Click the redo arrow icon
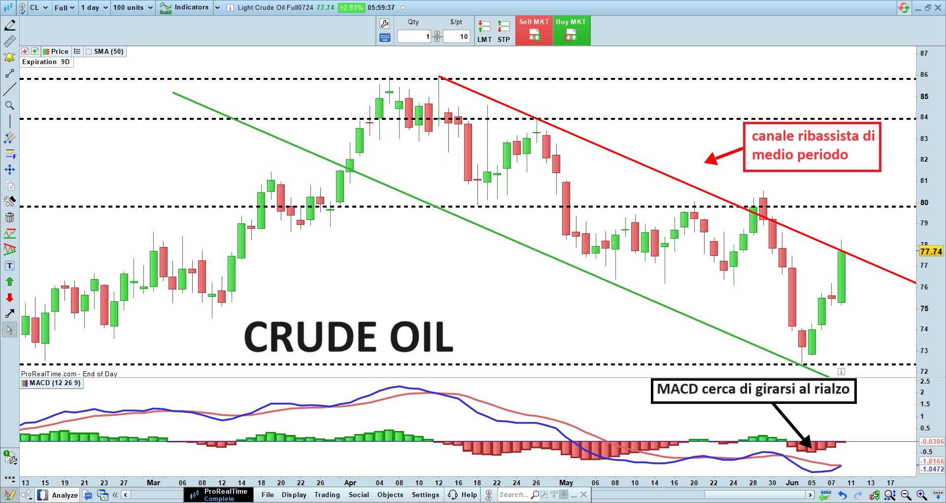The image size is (946, 503). click(x=858, y=495)
